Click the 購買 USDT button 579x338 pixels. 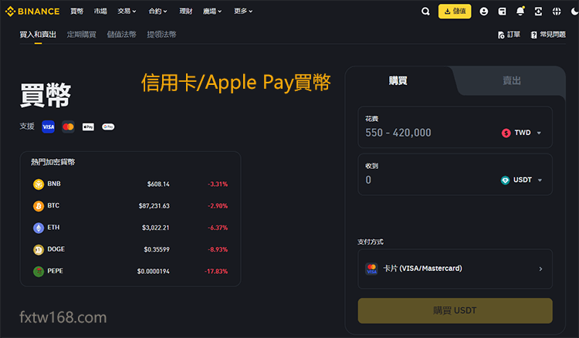(455, 311)
